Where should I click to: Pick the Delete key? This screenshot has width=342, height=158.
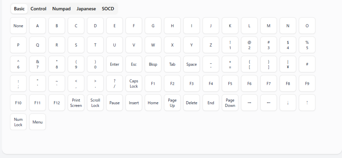click(191, 103)
